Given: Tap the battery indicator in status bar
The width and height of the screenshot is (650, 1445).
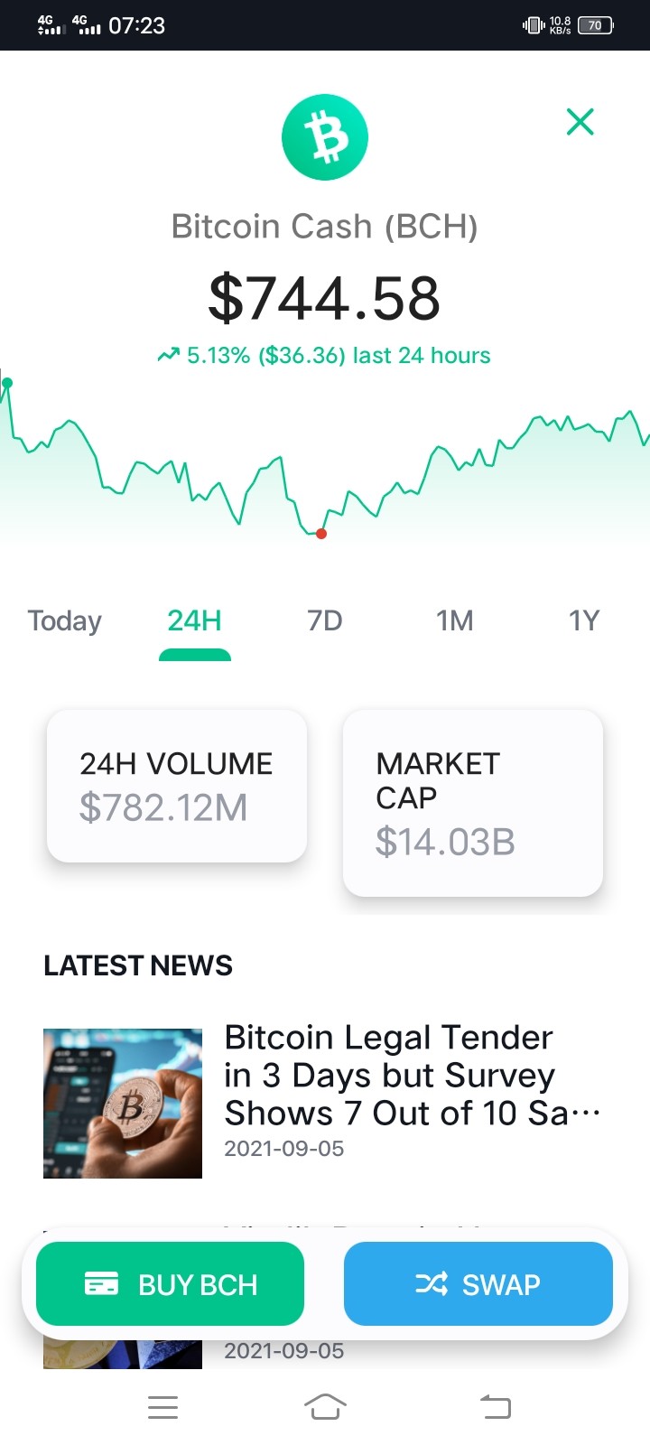Looking at the screenshot, I should (x=595, y=25).
